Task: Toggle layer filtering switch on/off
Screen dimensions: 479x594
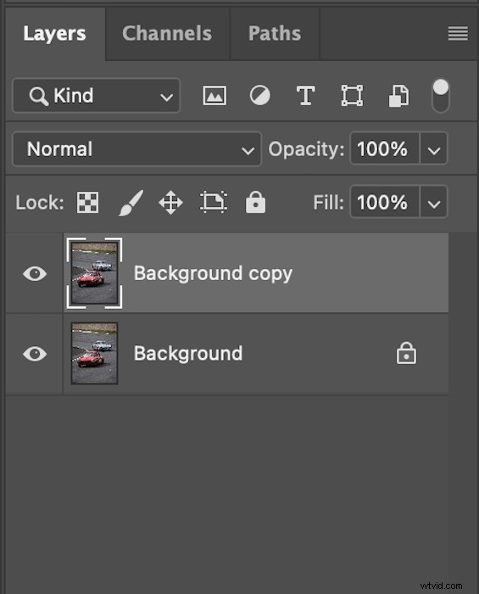Action: coord(440,95)
